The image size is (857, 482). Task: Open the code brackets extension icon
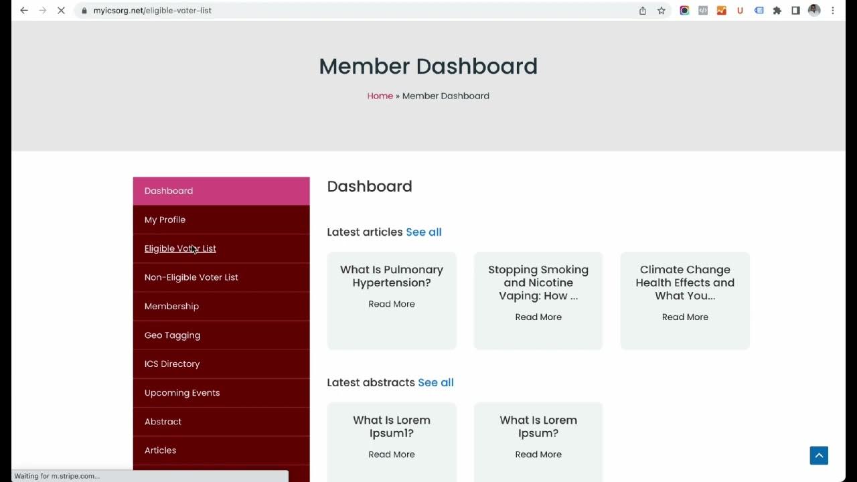pyautogui.click(x=703, y=11)
